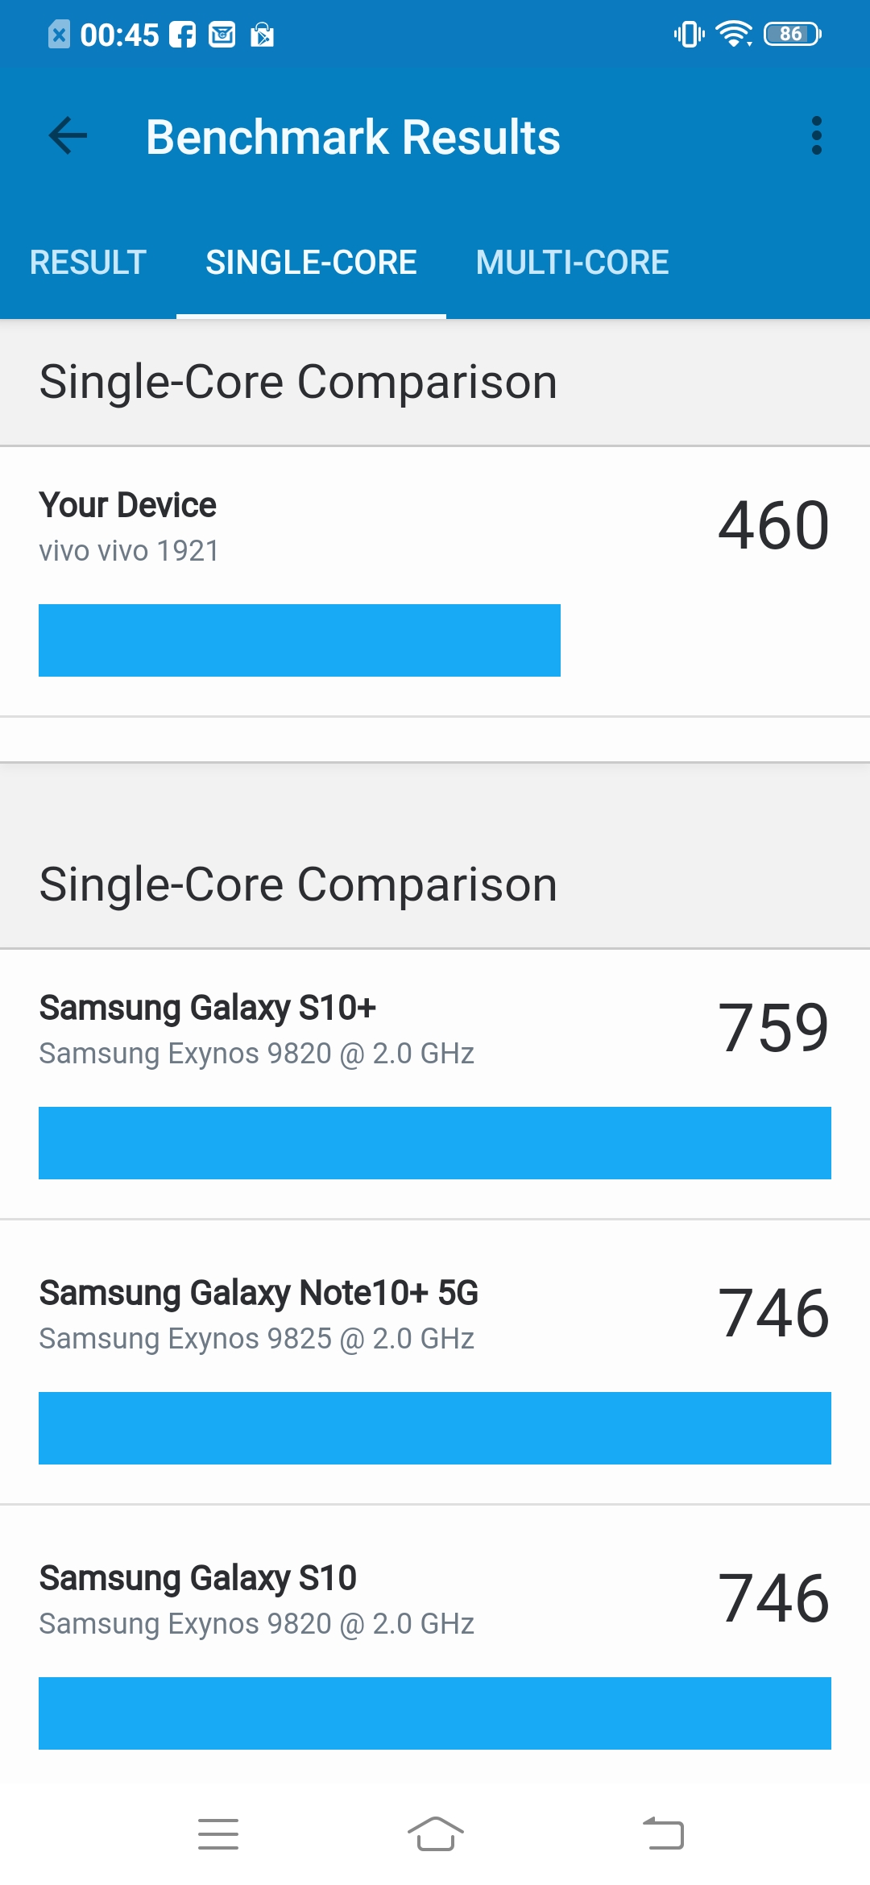
Task: Switch to the RESULT tab
Action: tap(88, 263)
